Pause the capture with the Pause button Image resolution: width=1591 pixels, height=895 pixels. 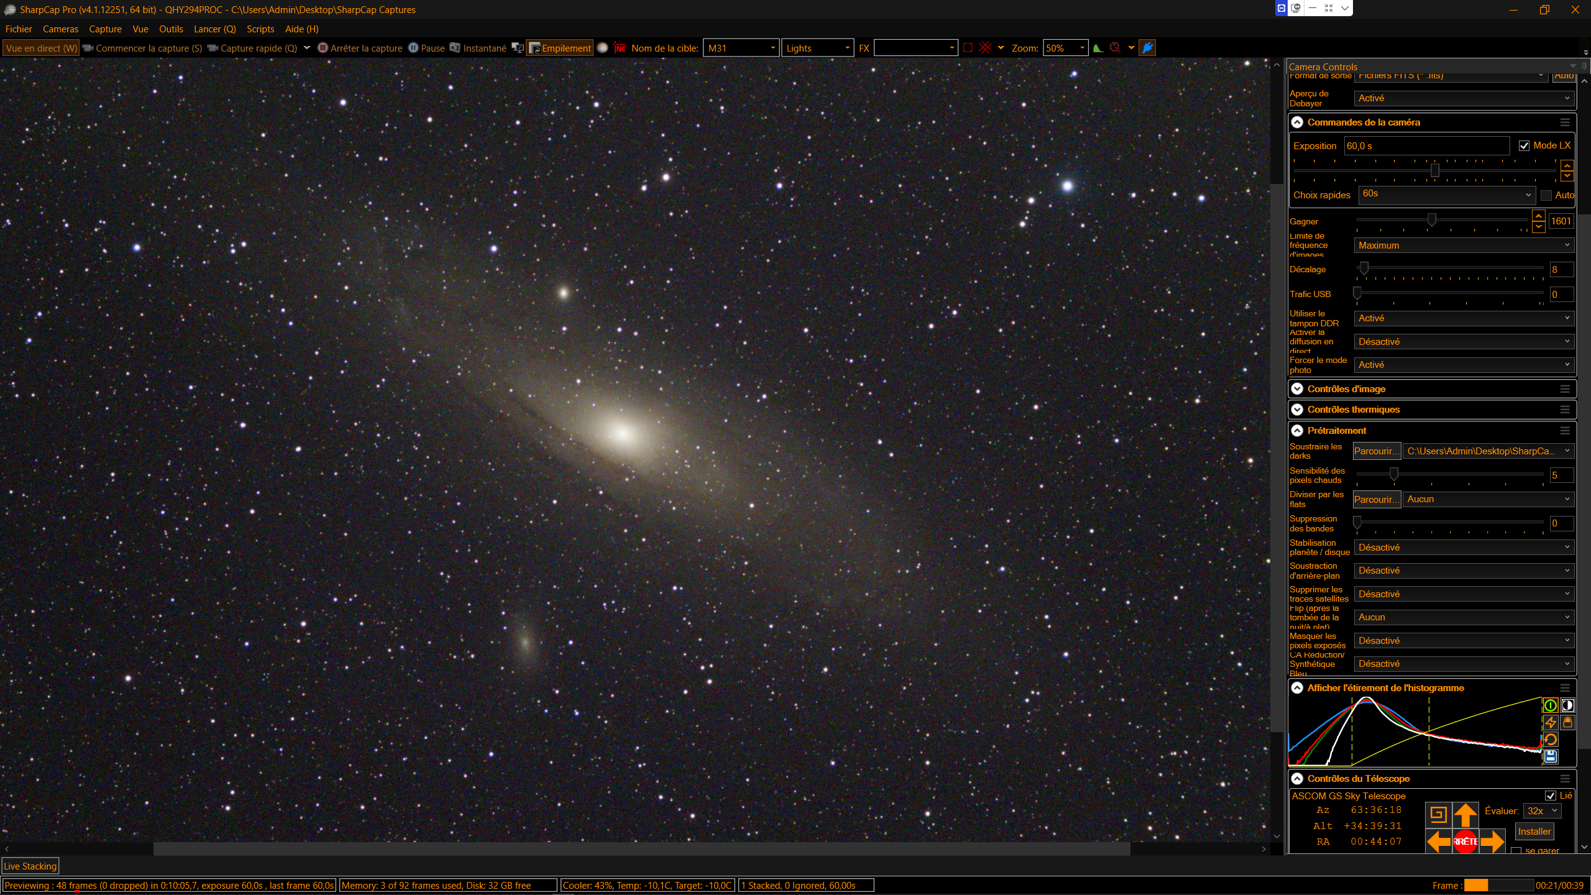click(426, 48)
